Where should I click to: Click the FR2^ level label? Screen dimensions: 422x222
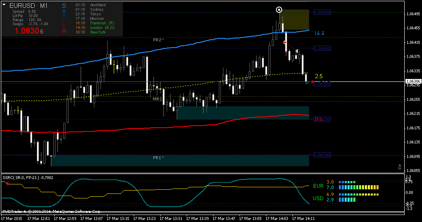click(158, 40)
